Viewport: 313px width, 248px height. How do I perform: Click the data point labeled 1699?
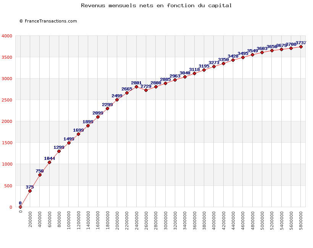click(79, 134)
